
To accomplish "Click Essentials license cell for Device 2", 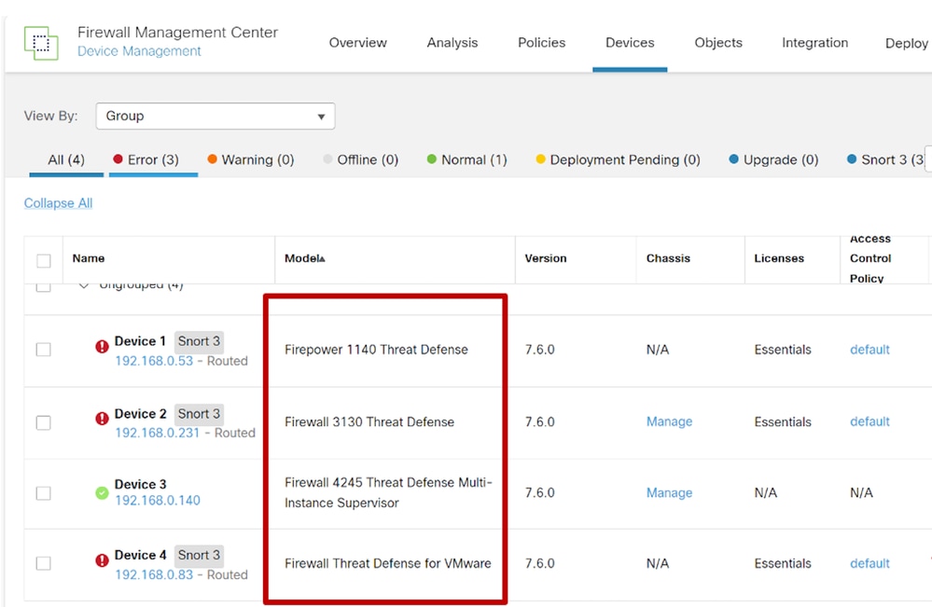I will 783,422.
